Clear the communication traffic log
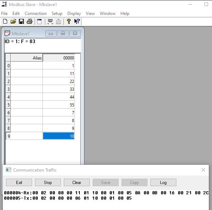The image size is (212, 210). 77,183
